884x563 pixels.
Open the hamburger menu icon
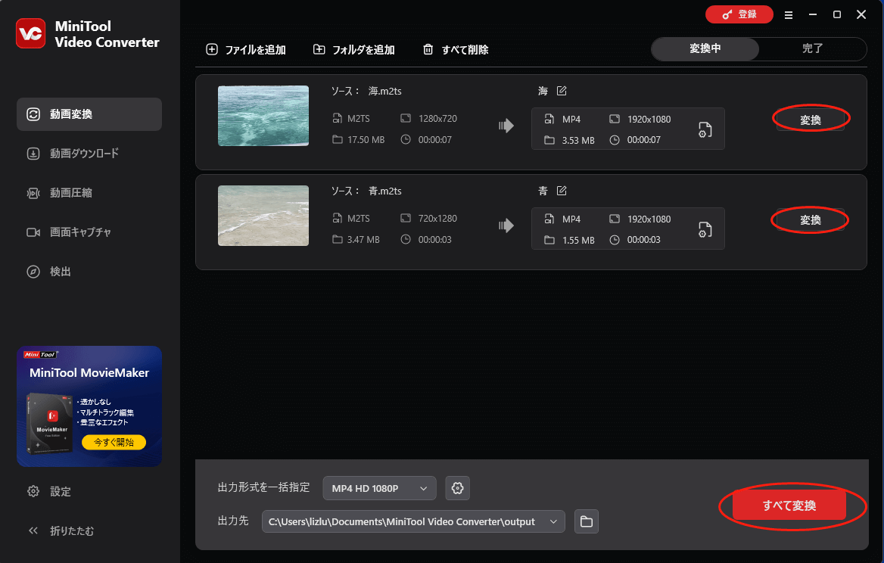tap(789, 15)
